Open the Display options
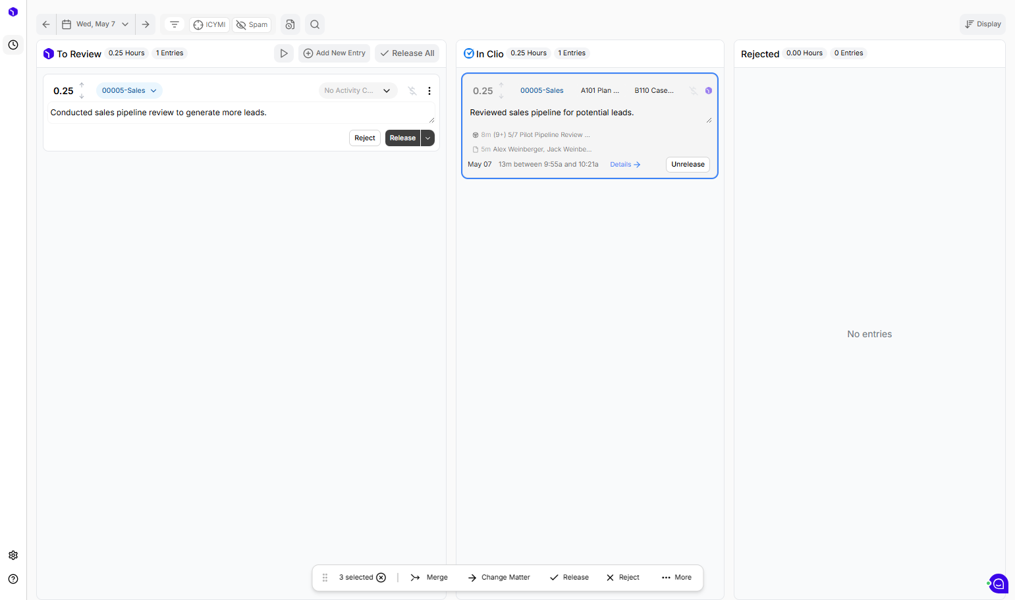The width and height of the screenshot is (1015, 600). pos(983,24)
